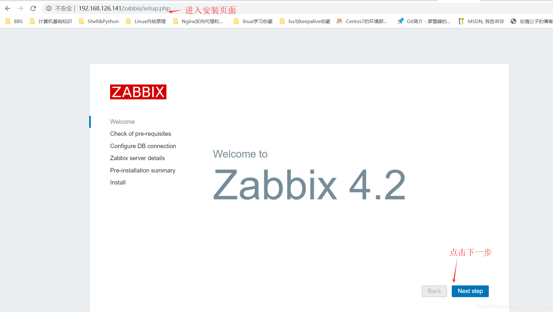This screenshot has width=553, height=312.
Task: Select Check of pre-requisites step
Action: [x=140, y=134]
